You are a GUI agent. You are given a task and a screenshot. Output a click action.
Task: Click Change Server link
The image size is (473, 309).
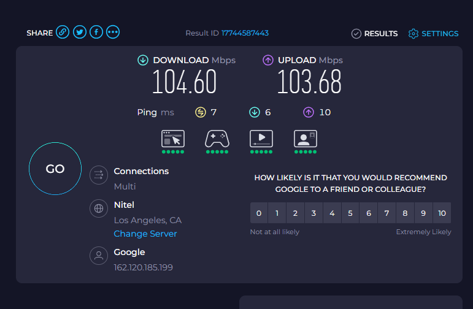tap(145, 234)
